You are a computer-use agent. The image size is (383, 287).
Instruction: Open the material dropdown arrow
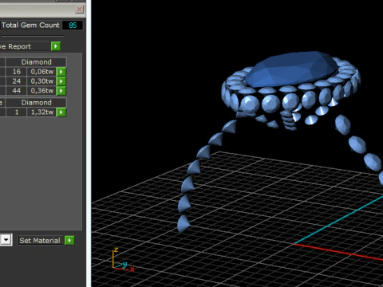coord(6,240)
